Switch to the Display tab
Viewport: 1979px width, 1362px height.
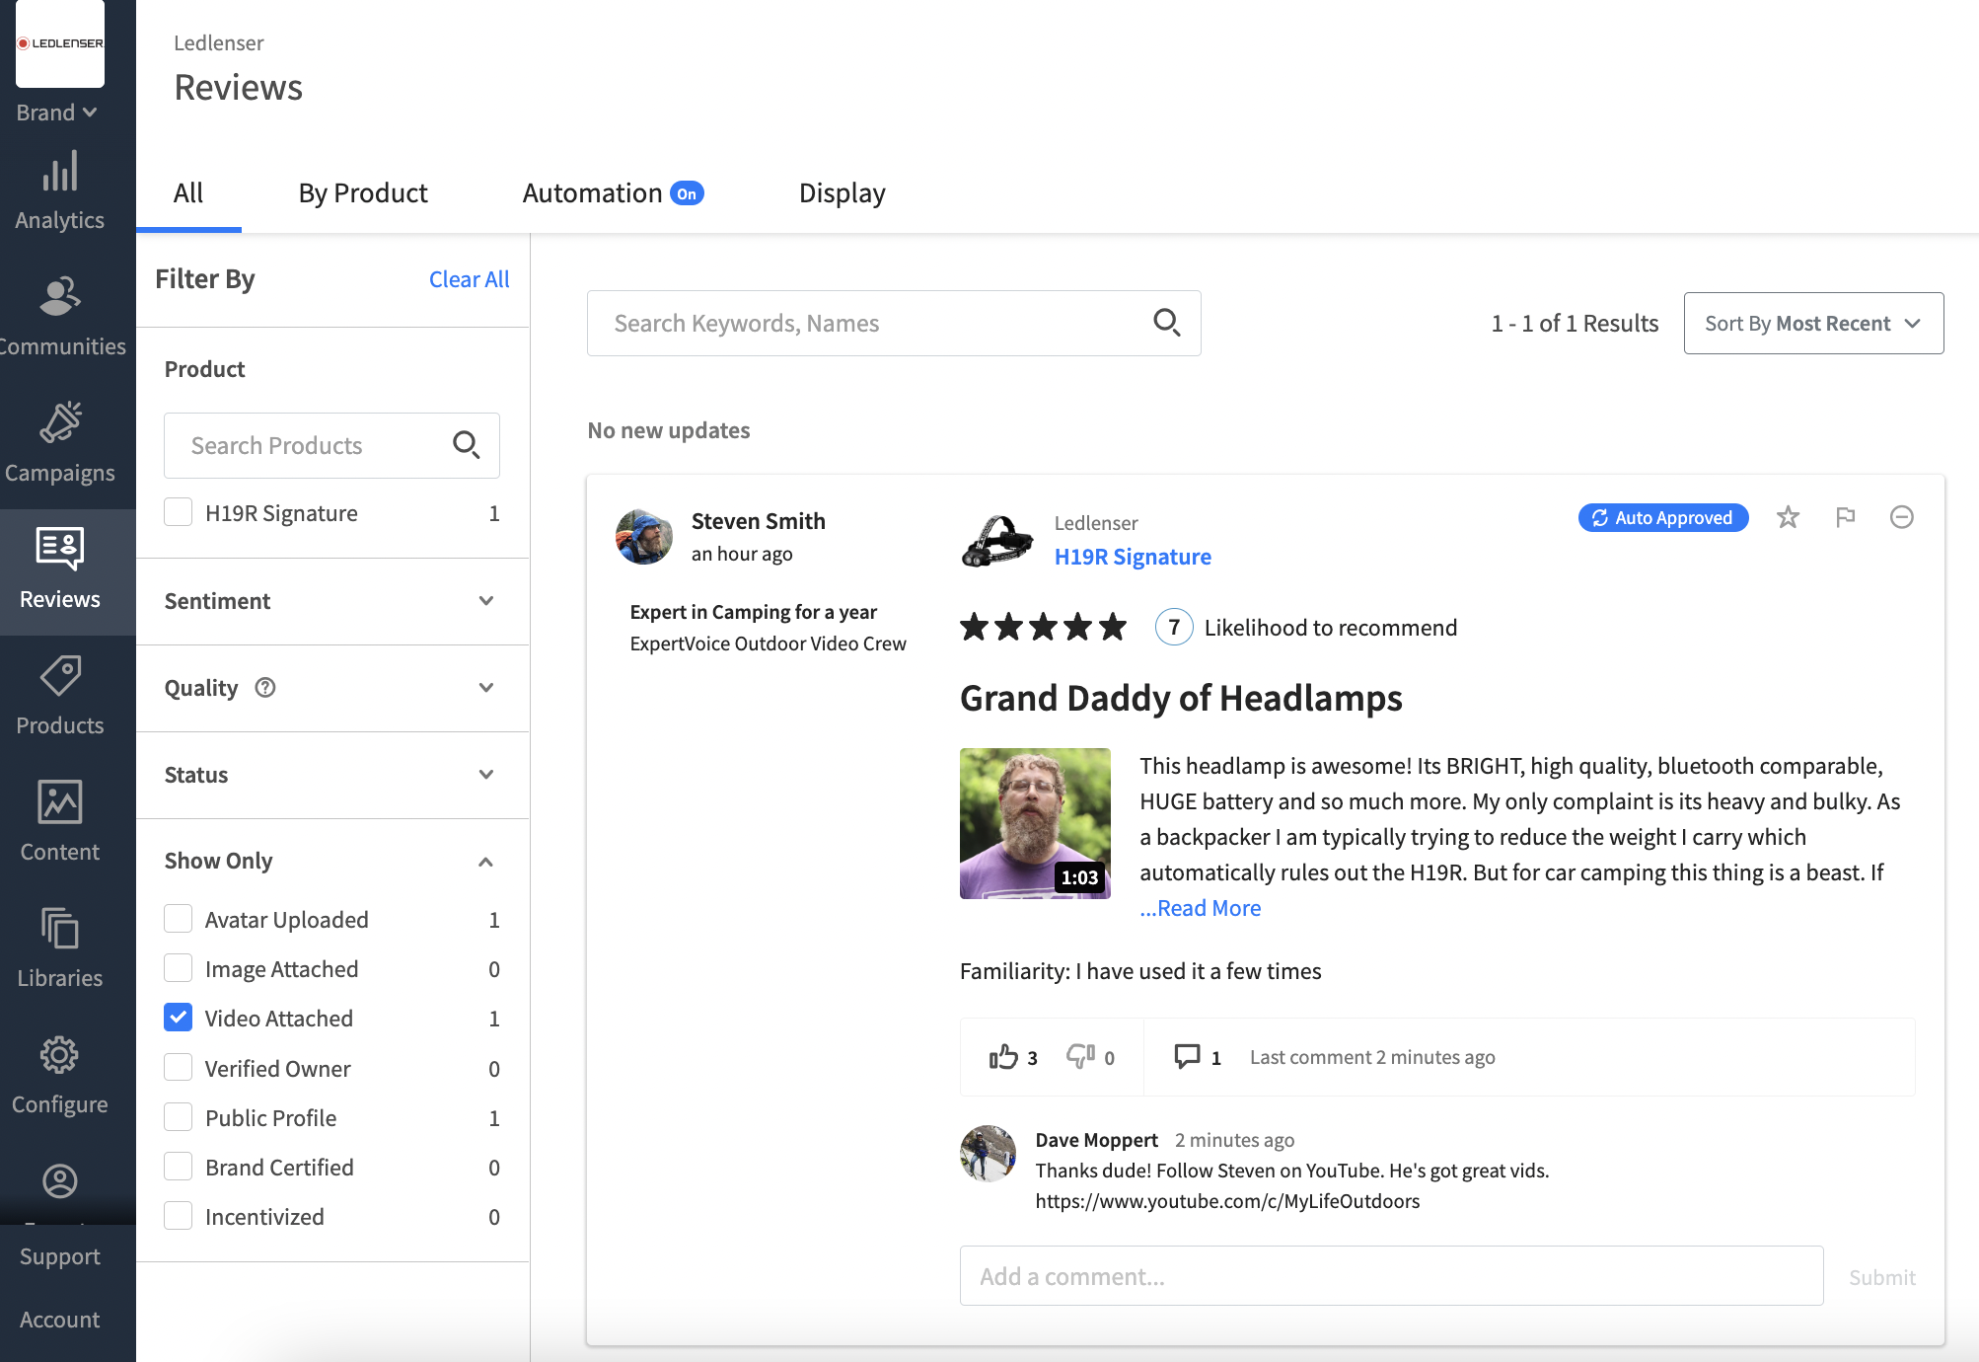tap(842, 193)
